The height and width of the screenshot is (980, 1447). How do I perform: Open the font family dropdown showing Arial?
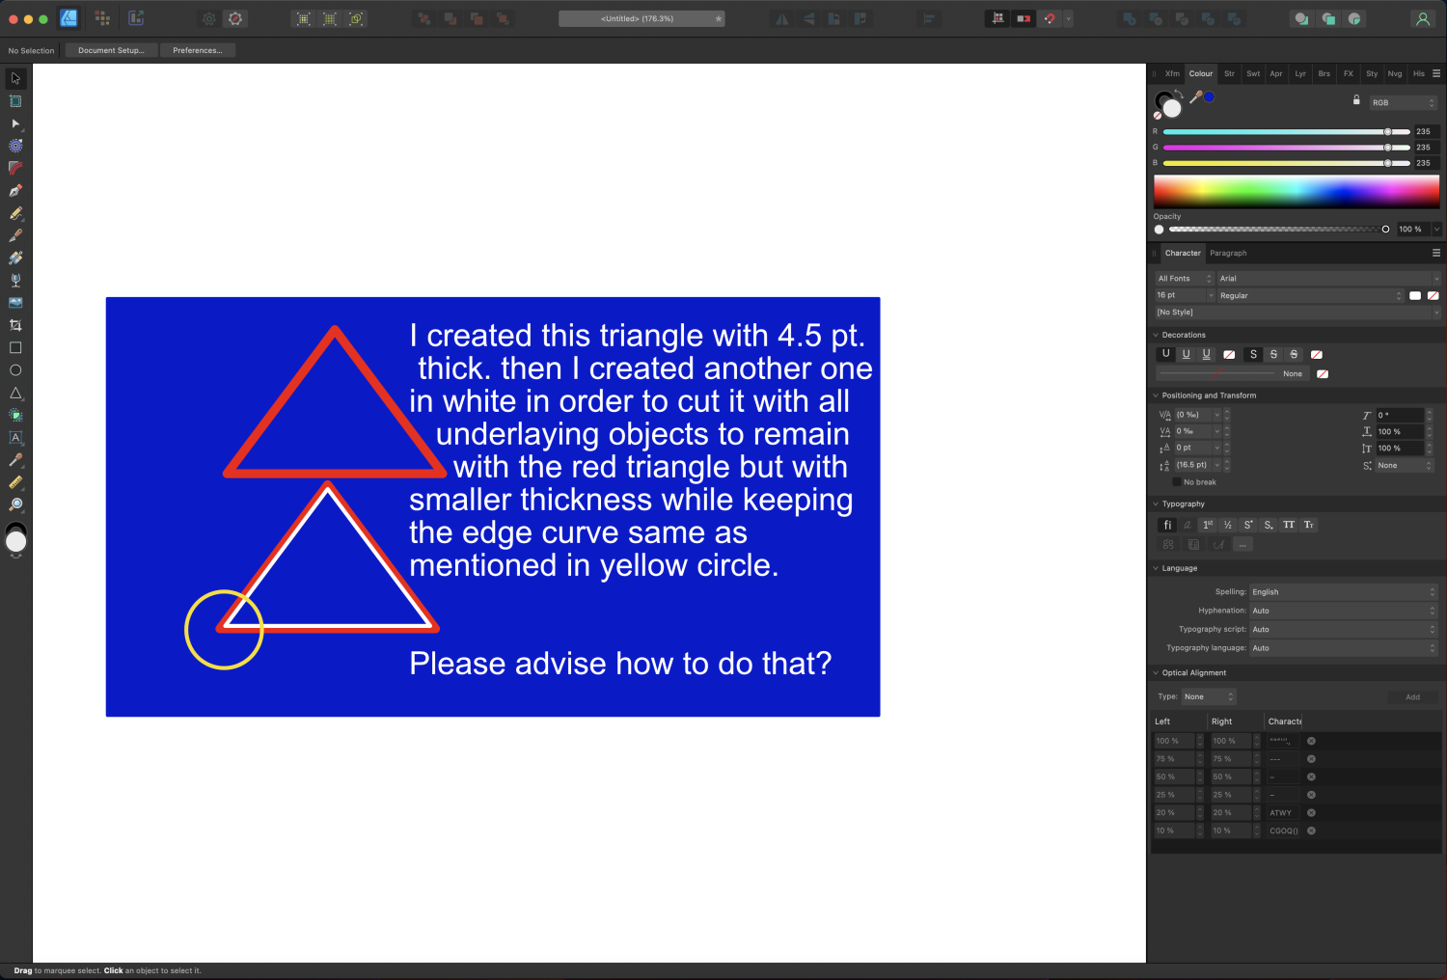click(x=1326, y=278)
